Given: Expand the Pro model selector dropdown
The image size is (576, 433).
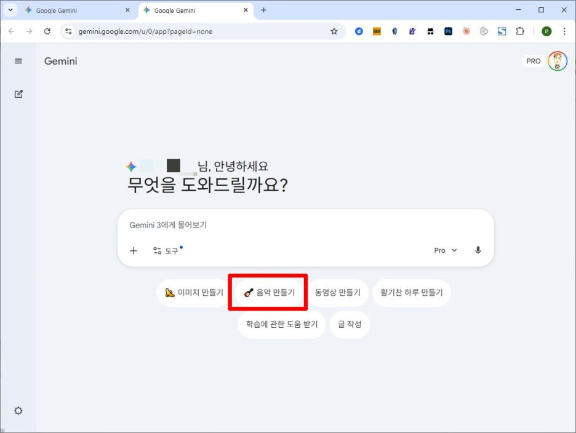Looking at the screenshot, I should coord(445,250).
